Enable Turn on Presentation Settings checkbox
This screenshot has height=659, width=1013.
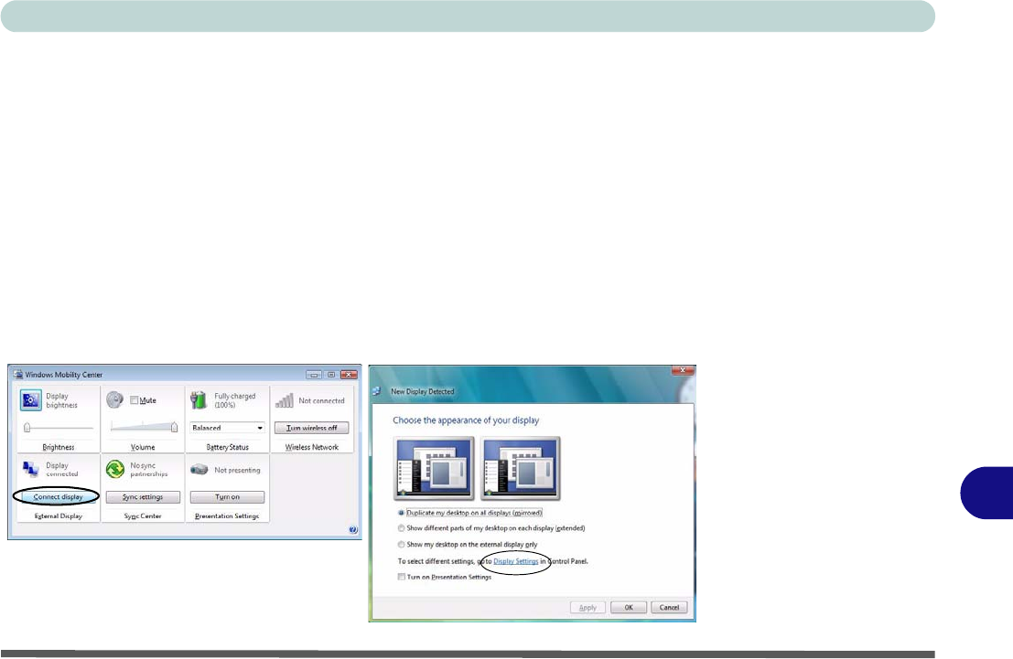click(x=401, y=577)
